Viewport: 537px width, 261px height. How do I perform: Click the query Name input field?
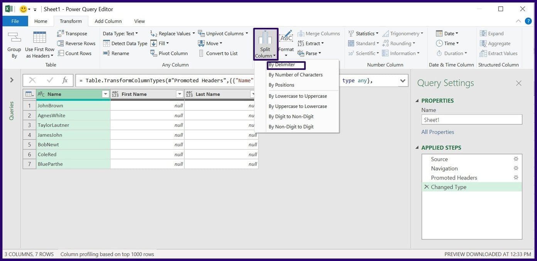(x=472, y=120)
